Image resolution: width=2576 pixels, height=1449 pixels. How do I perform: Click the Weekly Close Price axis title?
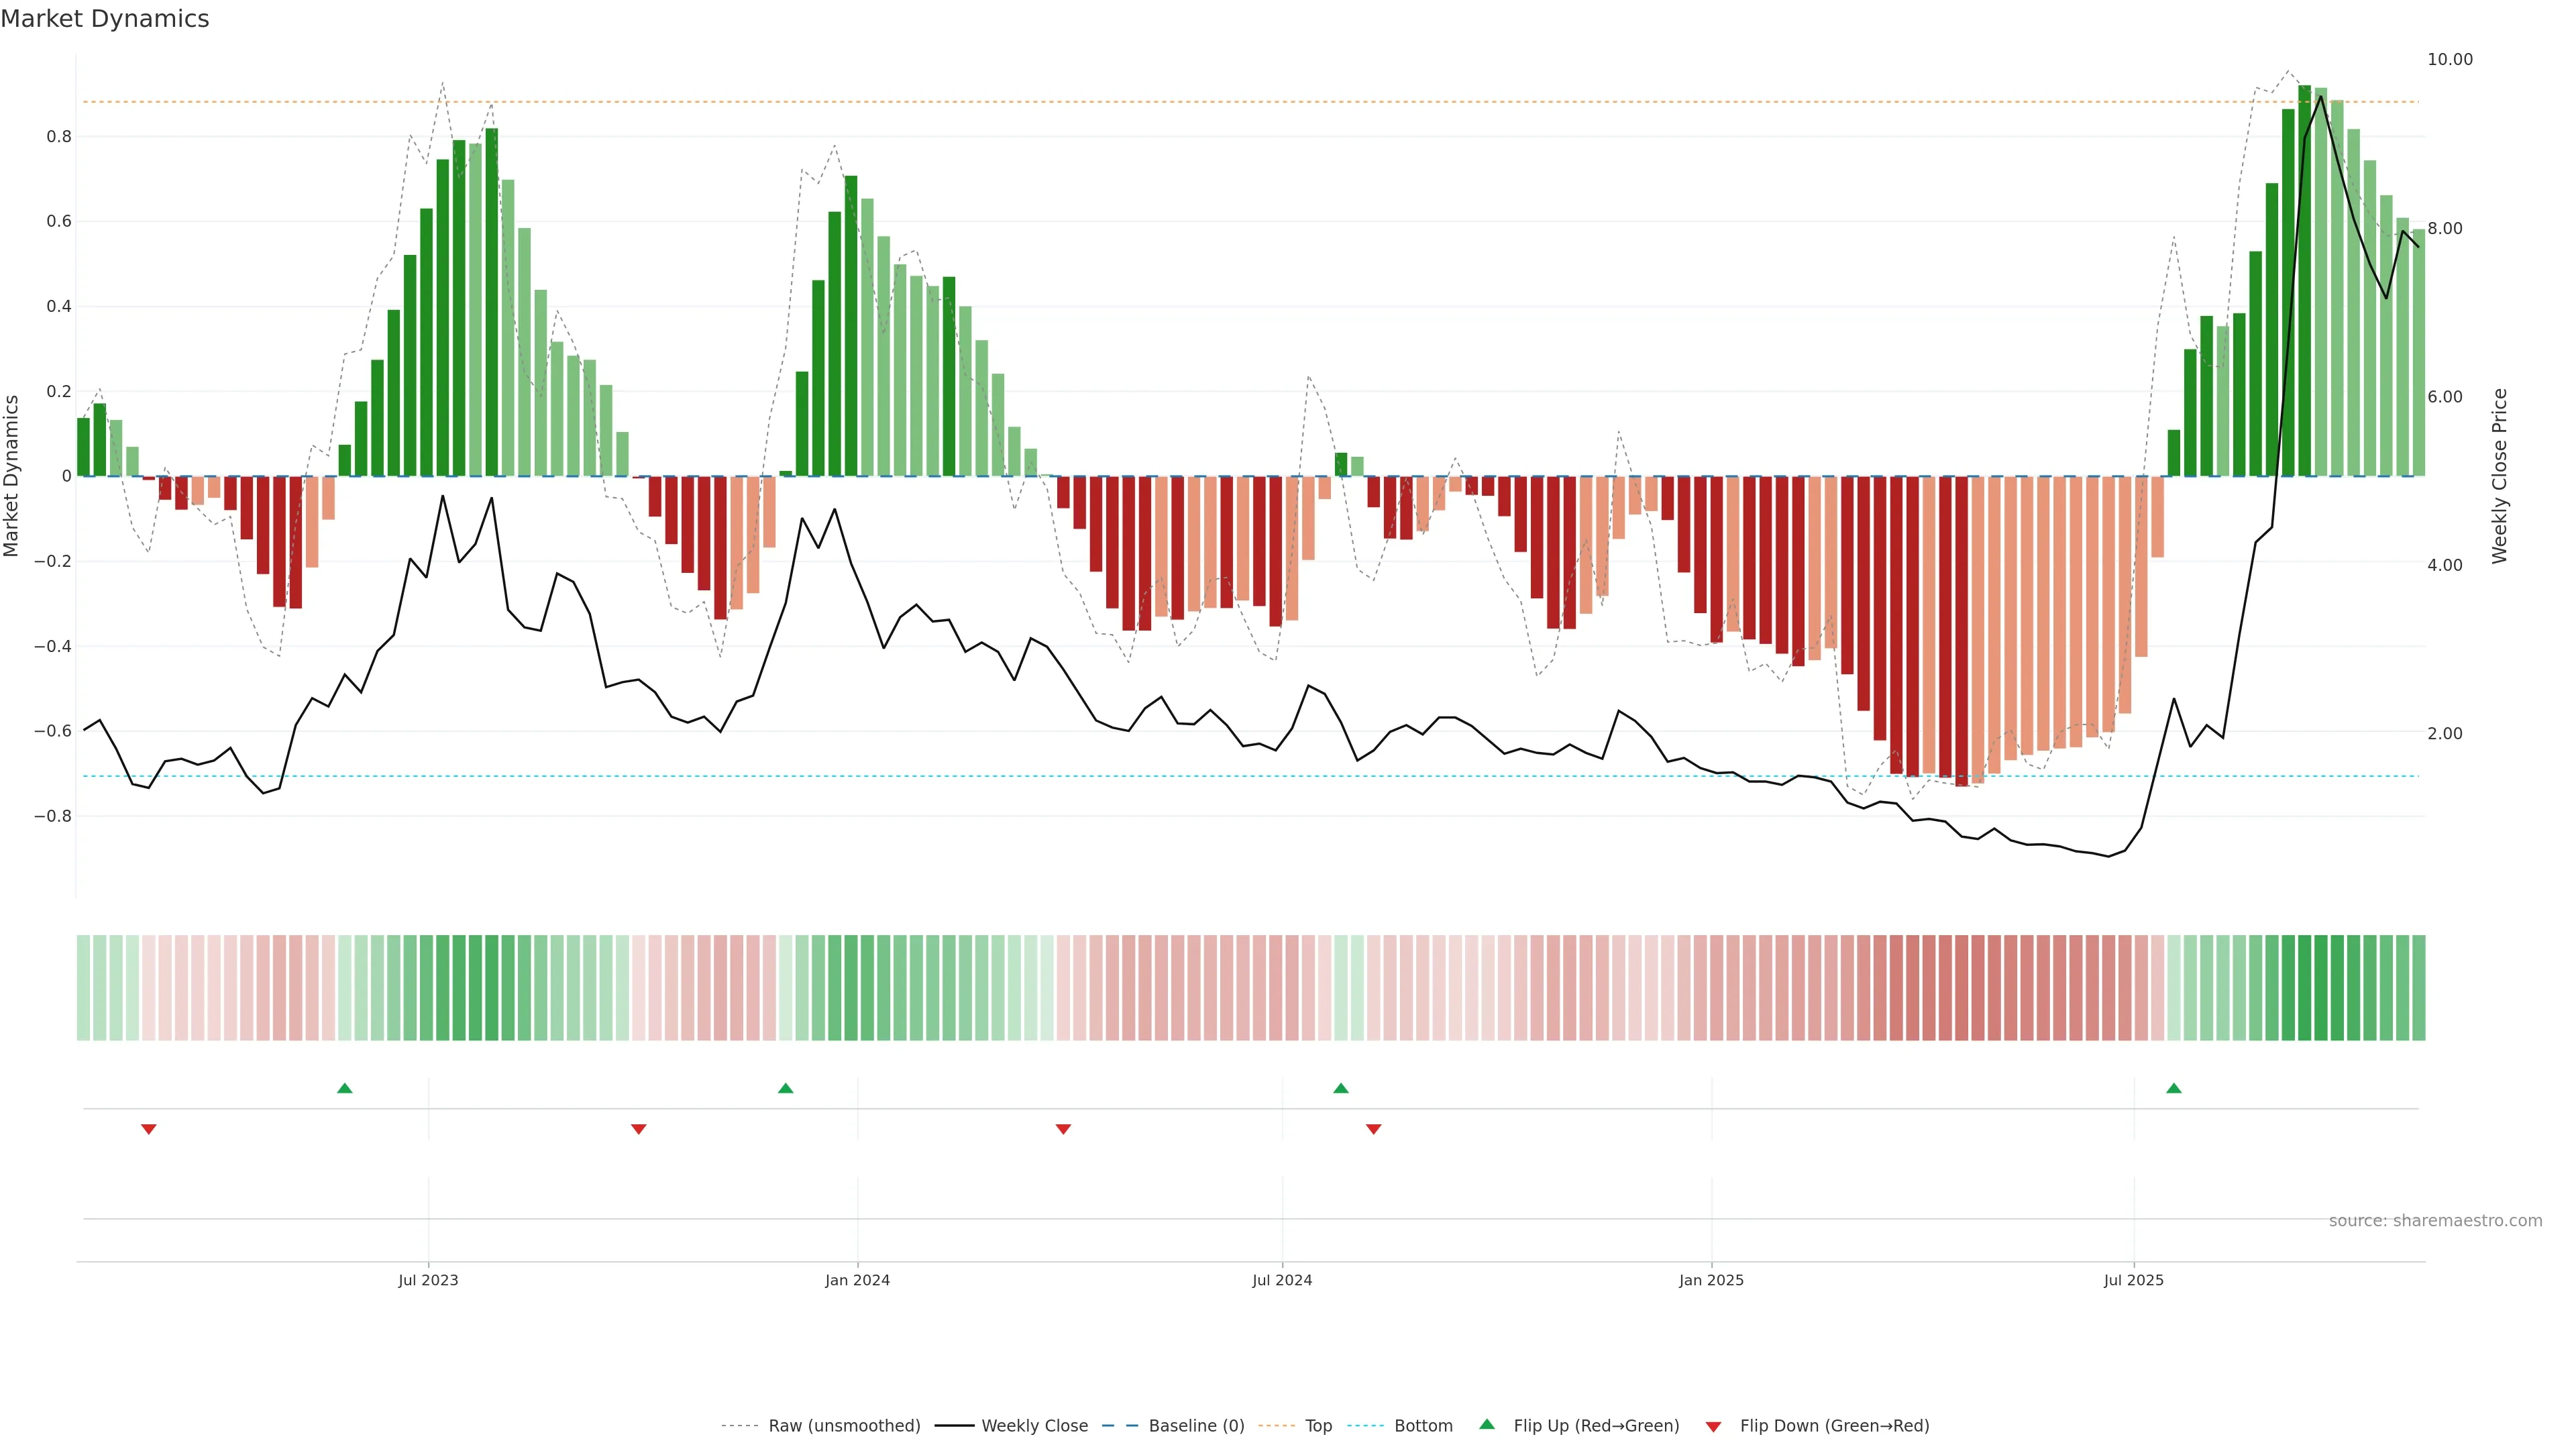(x=2499, y=476)
